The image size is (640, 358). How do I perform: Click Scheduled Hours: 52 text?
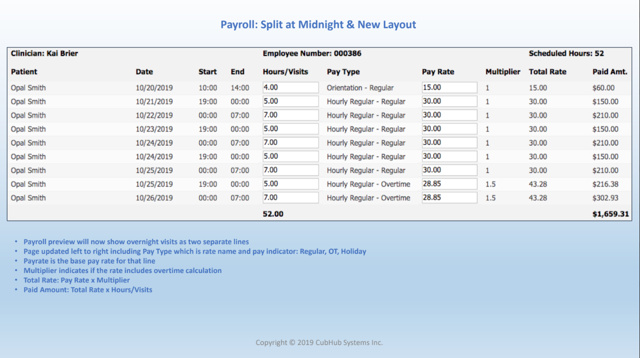[x=566, y=53]
